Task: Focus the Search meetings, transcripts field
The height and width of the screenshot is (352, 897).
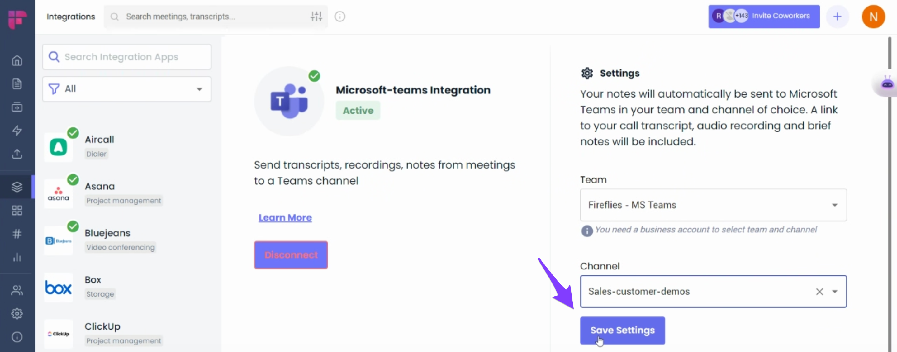Action: [x=216, y=17]
